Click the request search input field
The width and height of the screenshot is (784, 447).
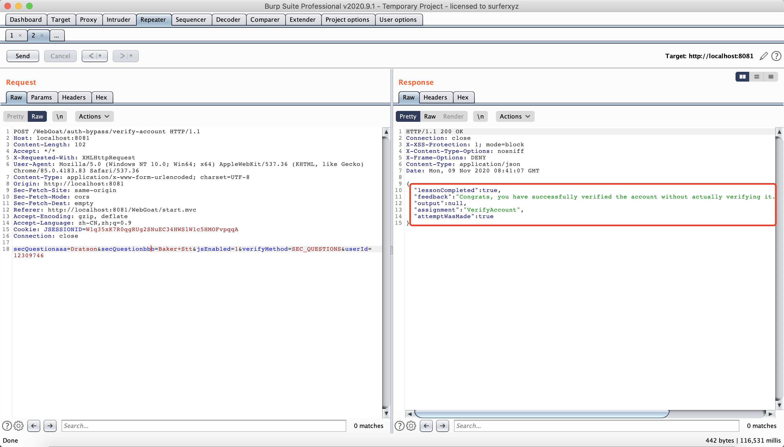[203, 426]
